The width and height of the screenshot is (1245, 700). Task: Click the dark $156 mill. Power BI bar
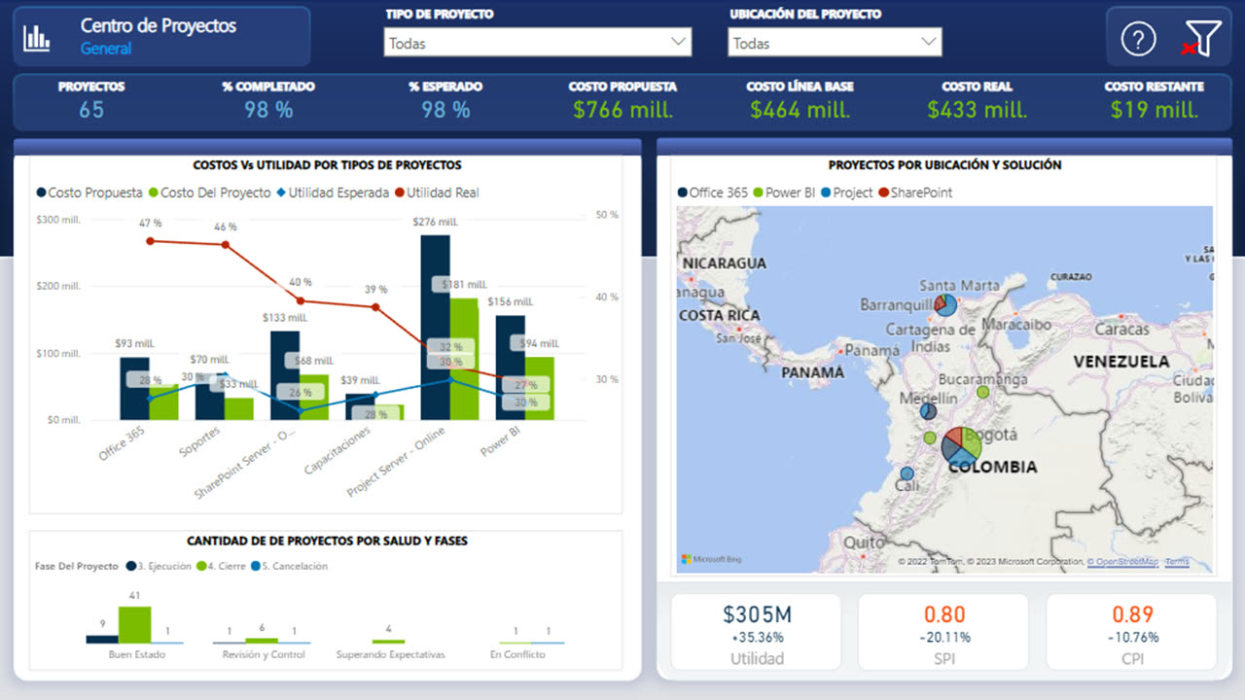[x=511, y=367]
